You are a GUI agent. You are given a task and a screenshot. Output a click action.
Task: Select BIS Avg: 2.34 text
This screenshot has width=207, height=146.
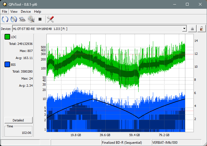(26, 86)
